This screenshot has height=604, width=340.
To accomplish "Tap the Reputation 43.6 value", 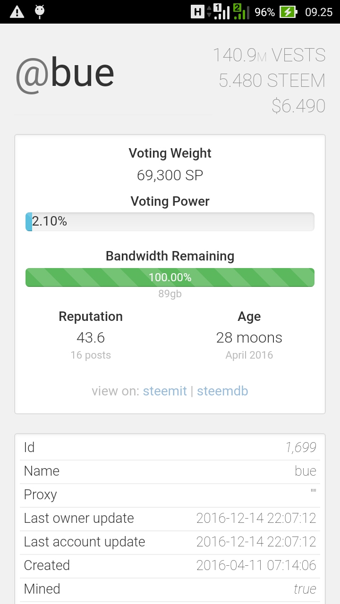I will [x=91, y=338].
